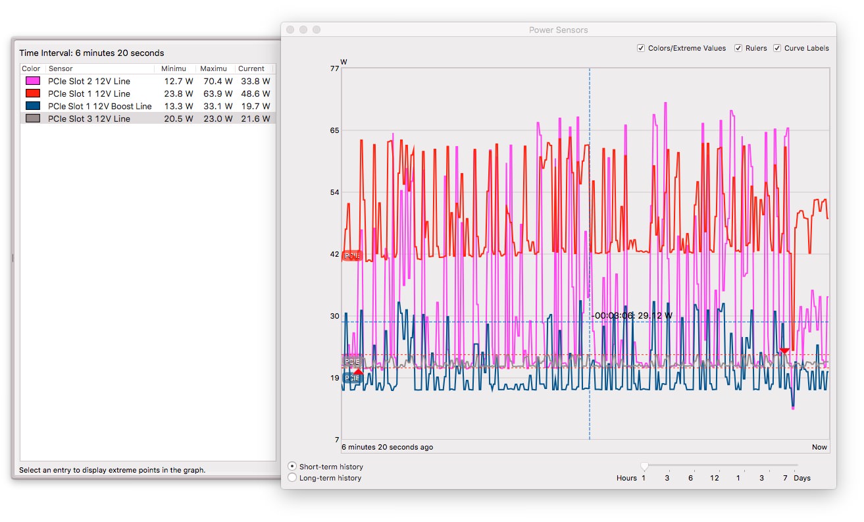
Task: Select PCIe Slot 1 12V Boost Line row
Action: point(147,106)
